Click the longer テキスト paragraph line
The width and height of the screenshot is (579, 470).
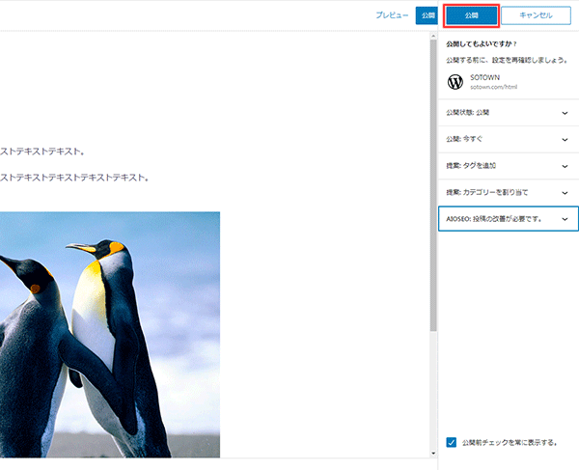click(74, 178)
